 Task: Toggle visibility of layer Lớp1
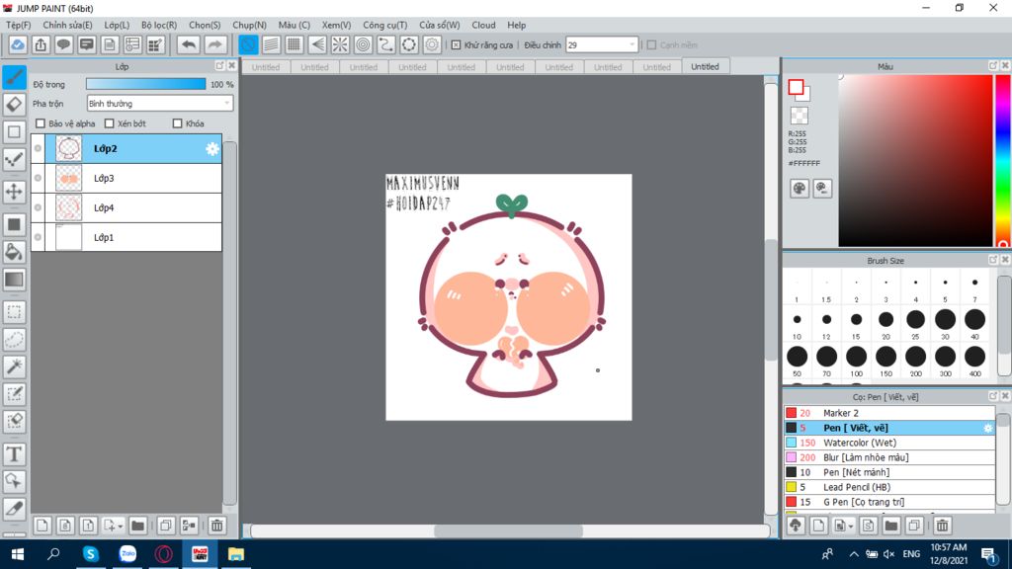39,237
